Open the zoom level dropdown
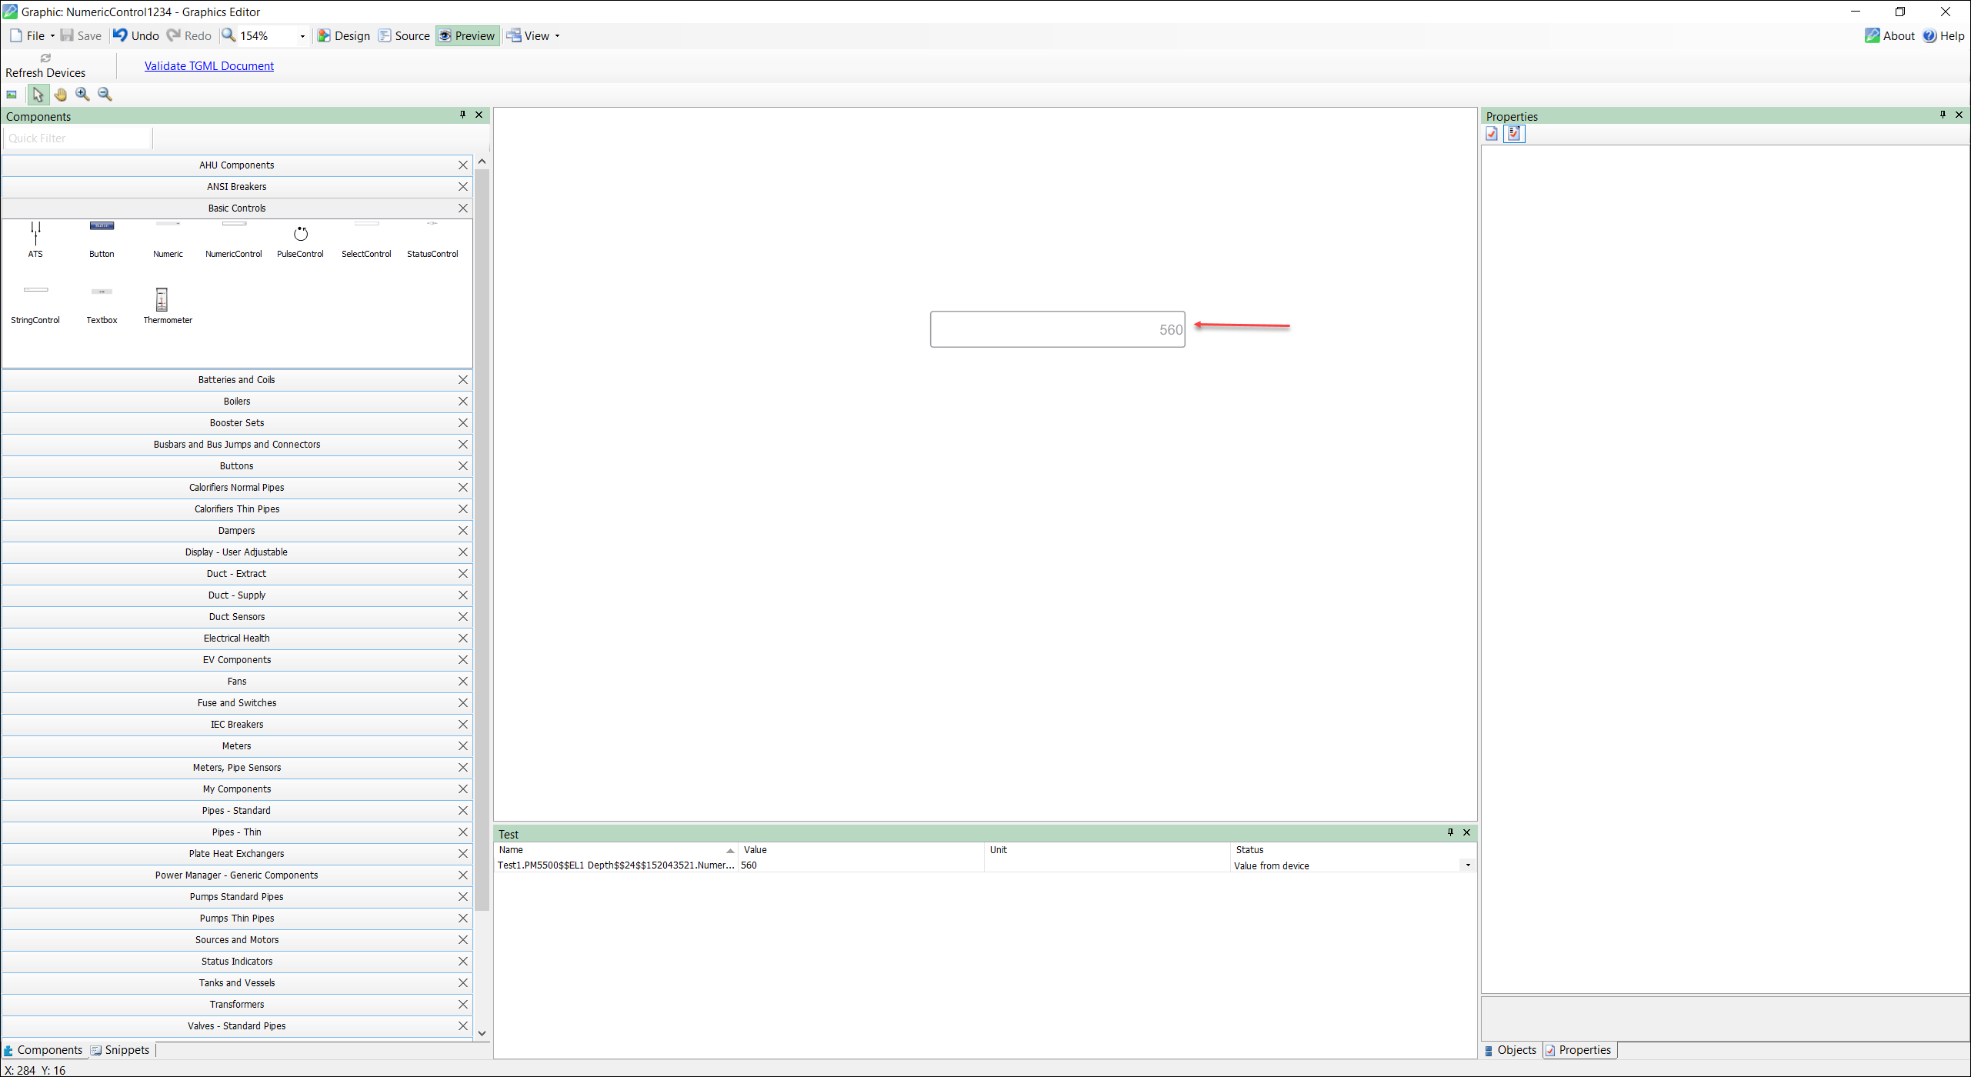This screenshot has width=1971, height=1077. pos(302,35)
